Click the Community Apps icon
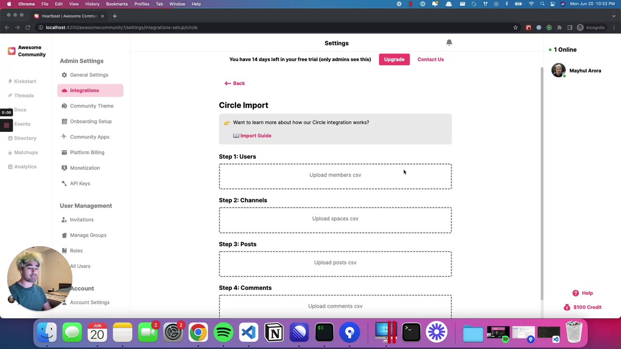 pos(64,137)
